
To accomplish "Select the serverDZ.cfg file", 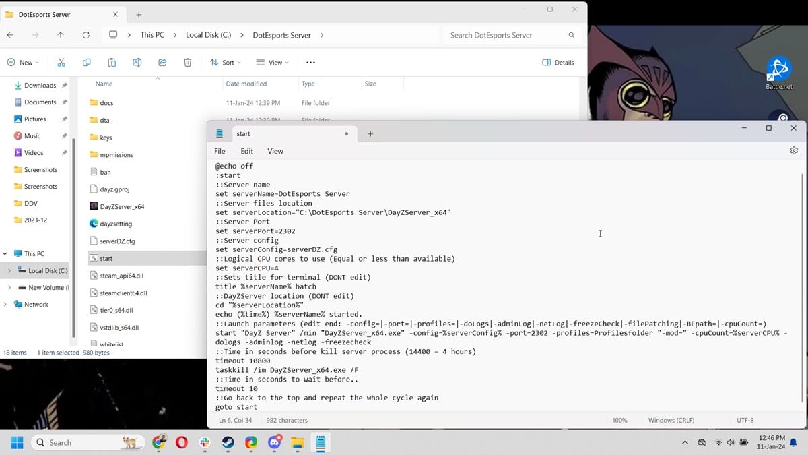I will click(116, 241).
